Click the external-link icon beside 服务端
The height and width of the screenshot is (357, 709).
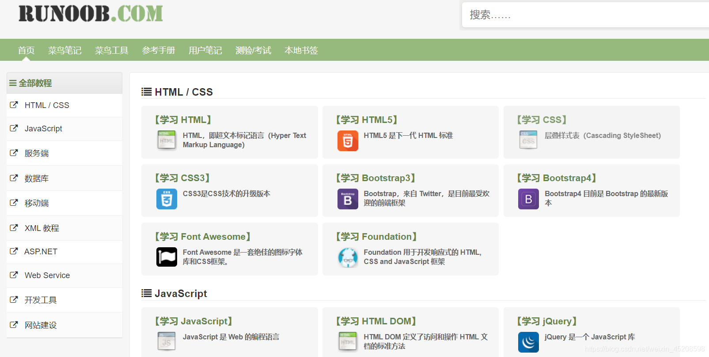(x=14, y=153)
